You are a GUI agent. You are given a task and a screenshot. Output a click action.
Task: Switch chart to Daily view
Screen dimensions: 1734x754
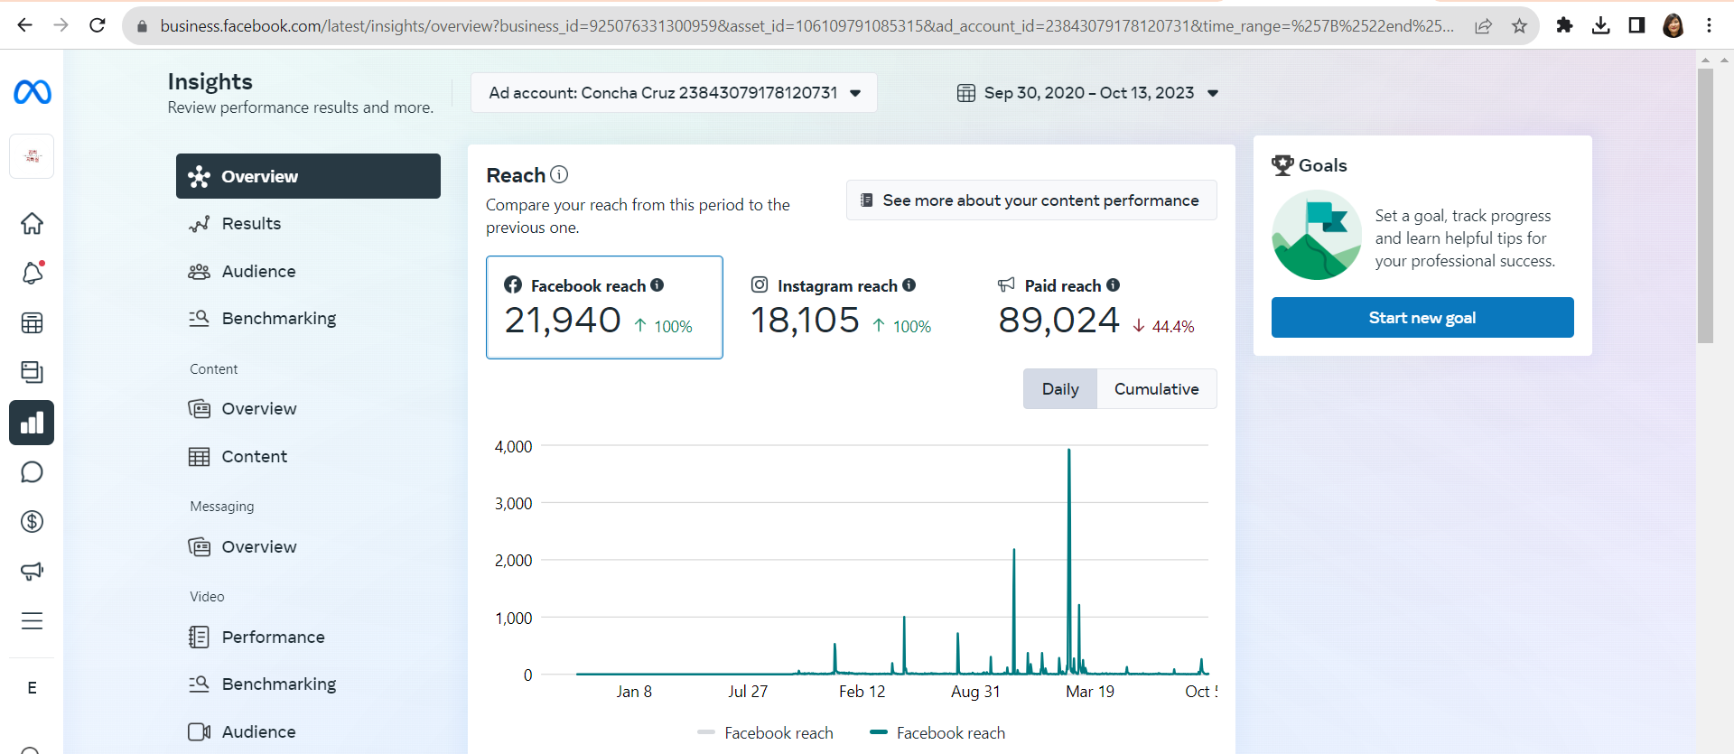pyautogui.click(x=1060, y=388)
